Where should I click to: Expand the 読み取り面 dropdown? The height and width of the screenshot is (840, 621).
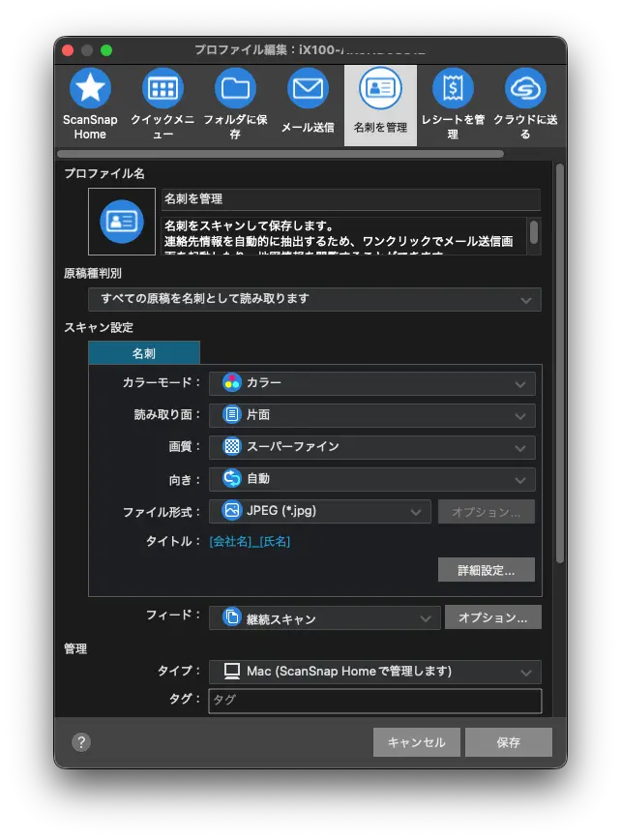pyautogui.click(x=372, y=415)
